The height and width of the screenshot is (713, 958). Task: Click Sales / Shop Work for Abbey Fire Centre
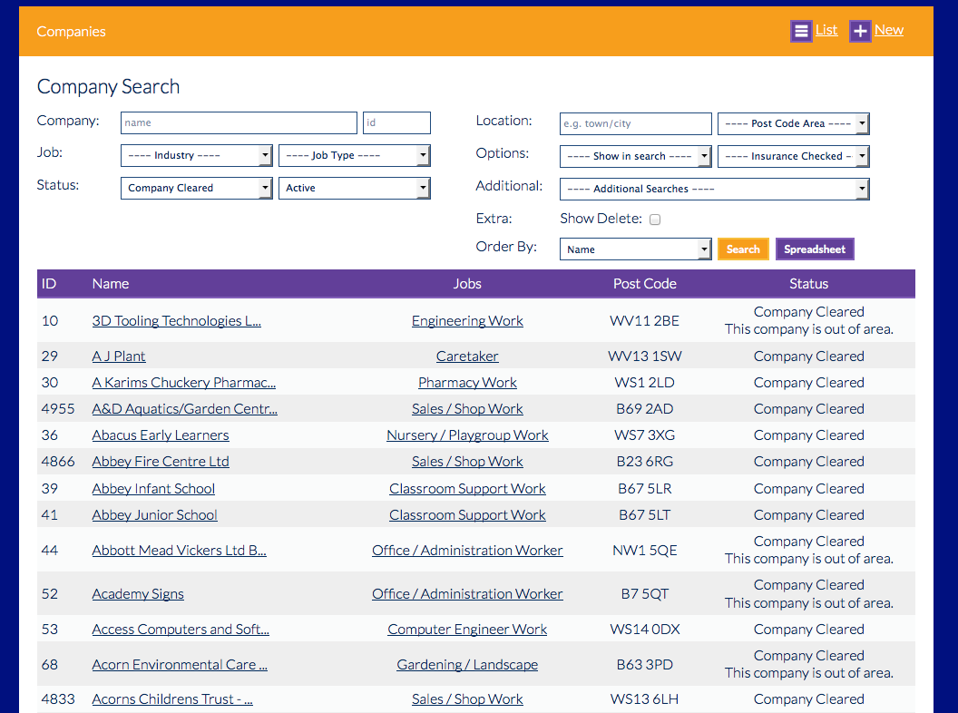467,462
